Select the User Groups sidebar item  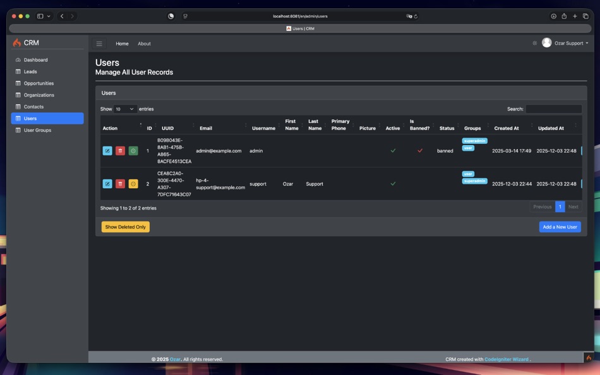[37, 130]
